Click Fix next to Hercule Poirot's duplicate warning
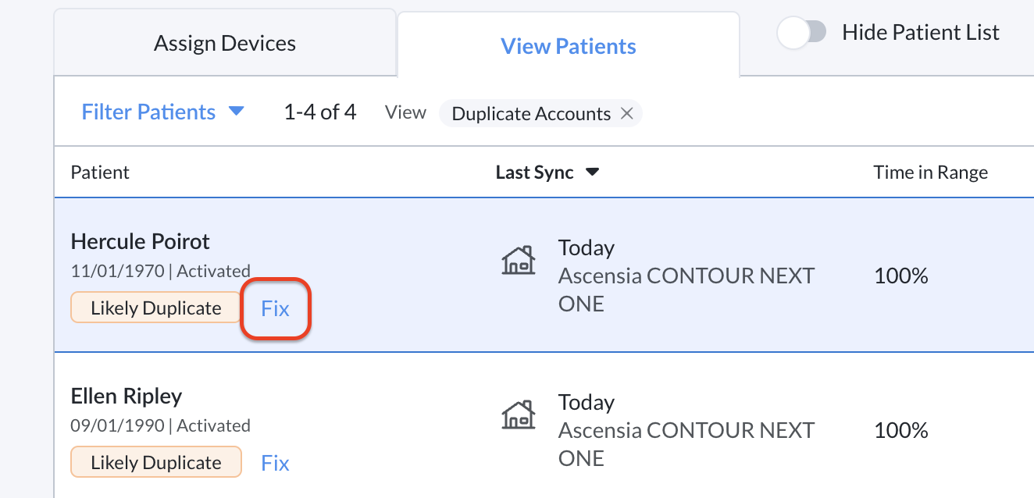The height and width of the screenshot is (498, 1034). pos(275,308)
